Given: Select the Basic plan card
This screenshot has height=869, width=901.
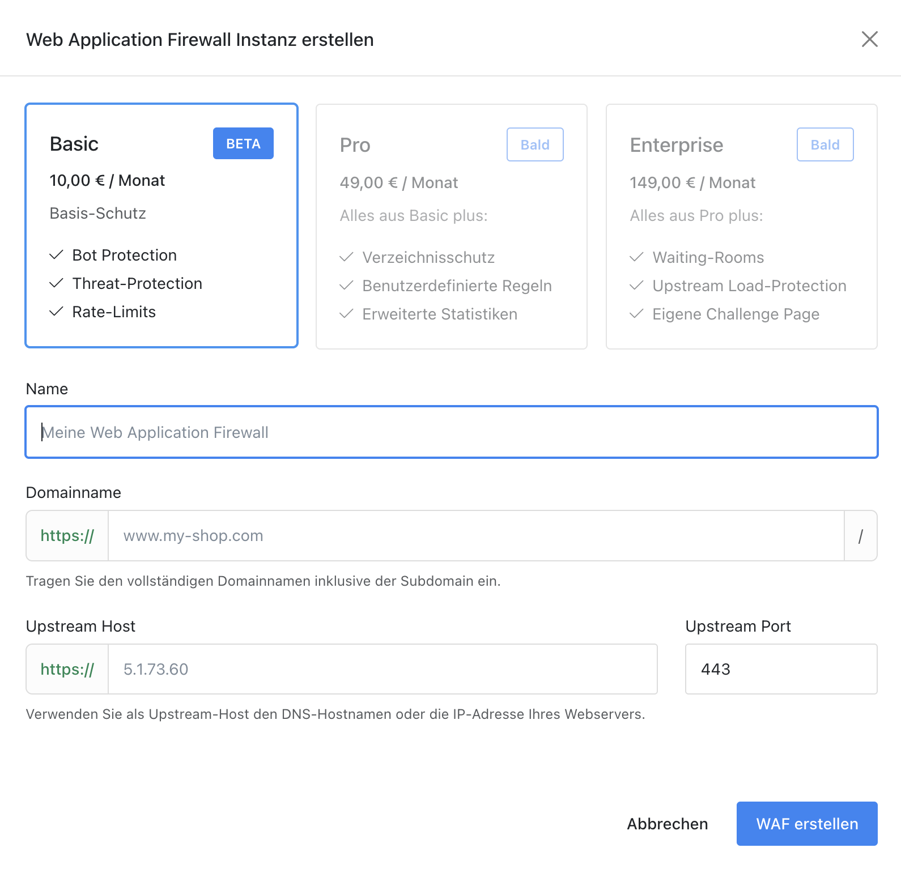Looking at the screenshot, I should point(161,225).
